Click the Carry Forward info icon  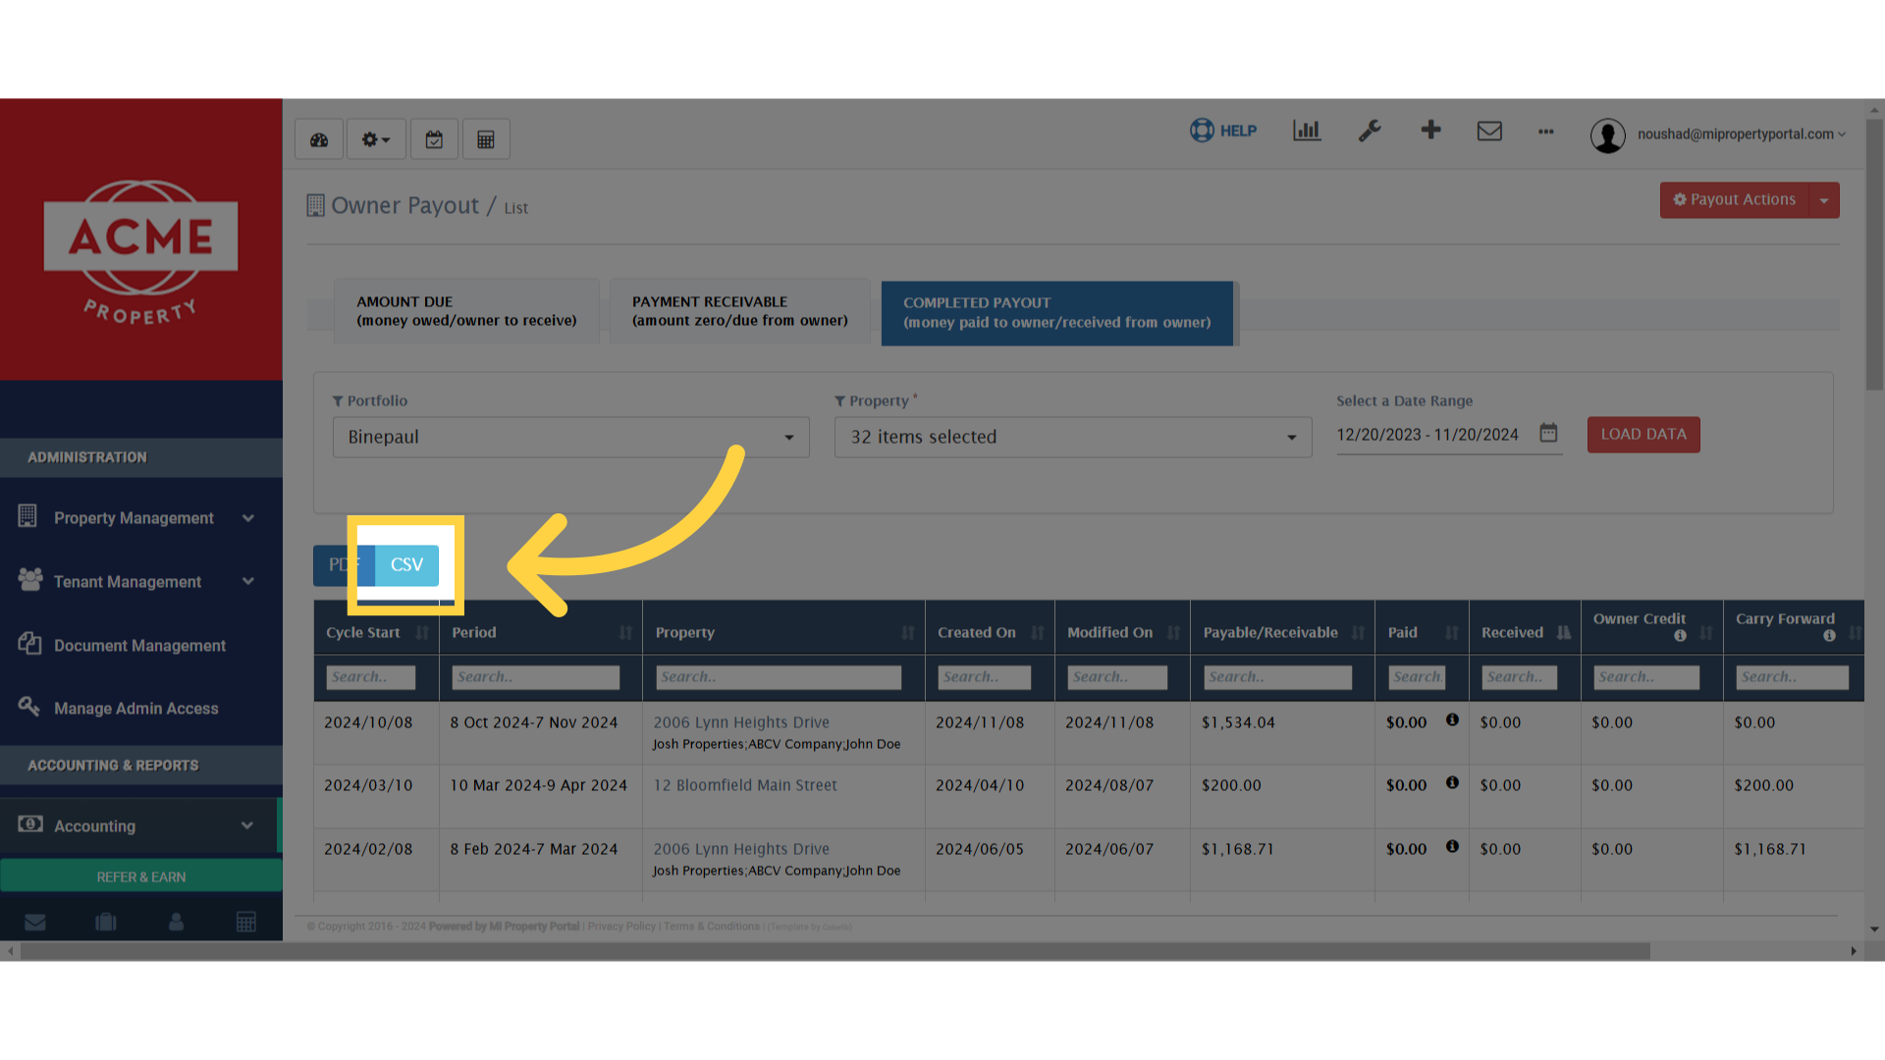(1829, 636)
